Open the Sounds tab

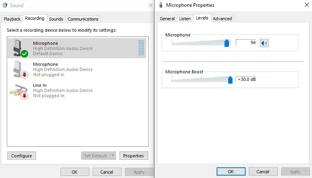point(56,19)
